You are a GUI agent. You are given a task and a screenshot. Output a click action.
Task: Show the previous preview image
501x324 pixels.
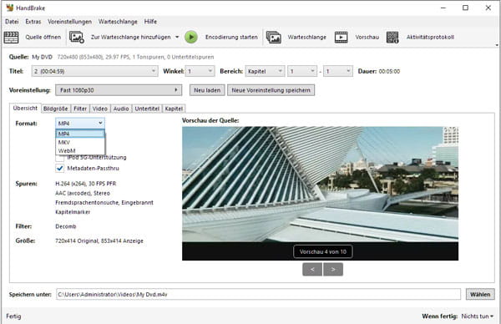coord(312,270)
